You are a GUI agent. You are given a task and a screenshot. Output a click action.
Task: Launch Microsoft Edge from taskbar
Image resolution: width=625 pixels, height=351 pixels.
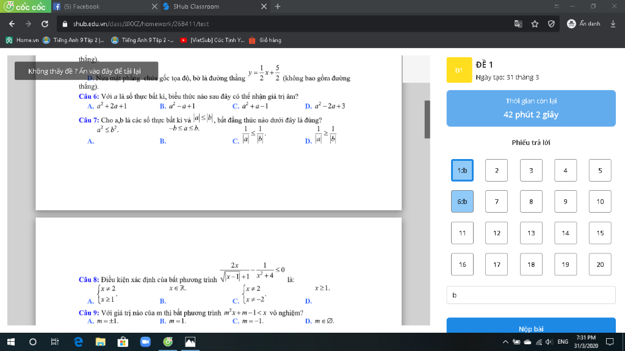(x=79, y=342)
